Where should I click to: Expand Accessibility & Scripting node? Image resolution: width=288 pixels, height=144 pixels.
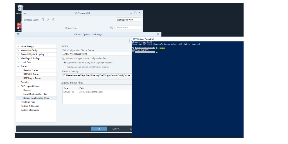18,54
